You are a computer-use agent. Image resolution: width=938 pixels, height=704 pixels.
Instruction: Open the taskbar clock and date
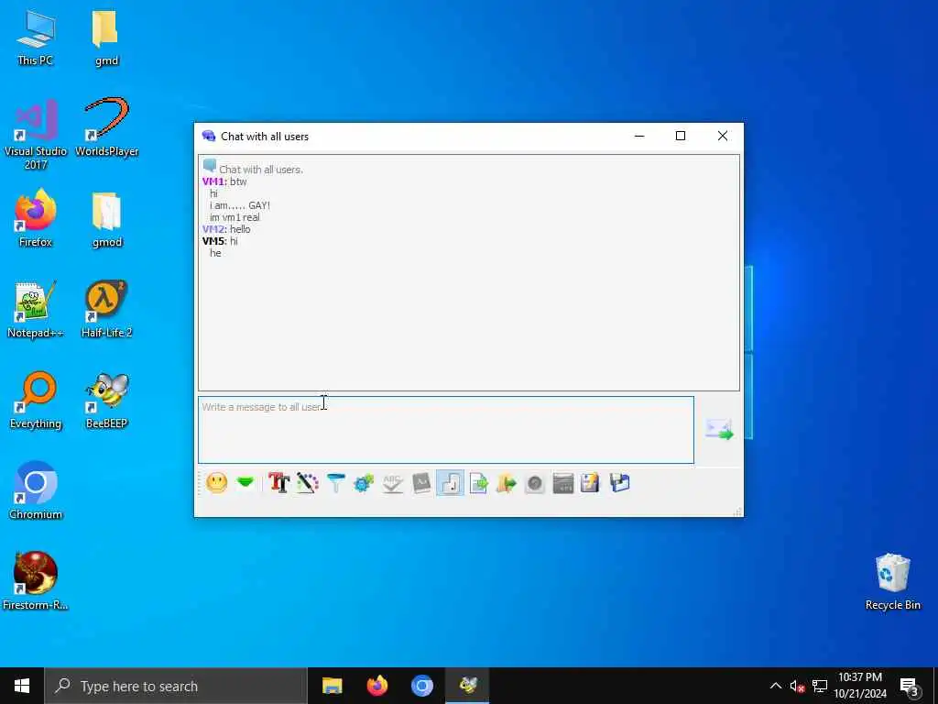(x=859, y=686)
